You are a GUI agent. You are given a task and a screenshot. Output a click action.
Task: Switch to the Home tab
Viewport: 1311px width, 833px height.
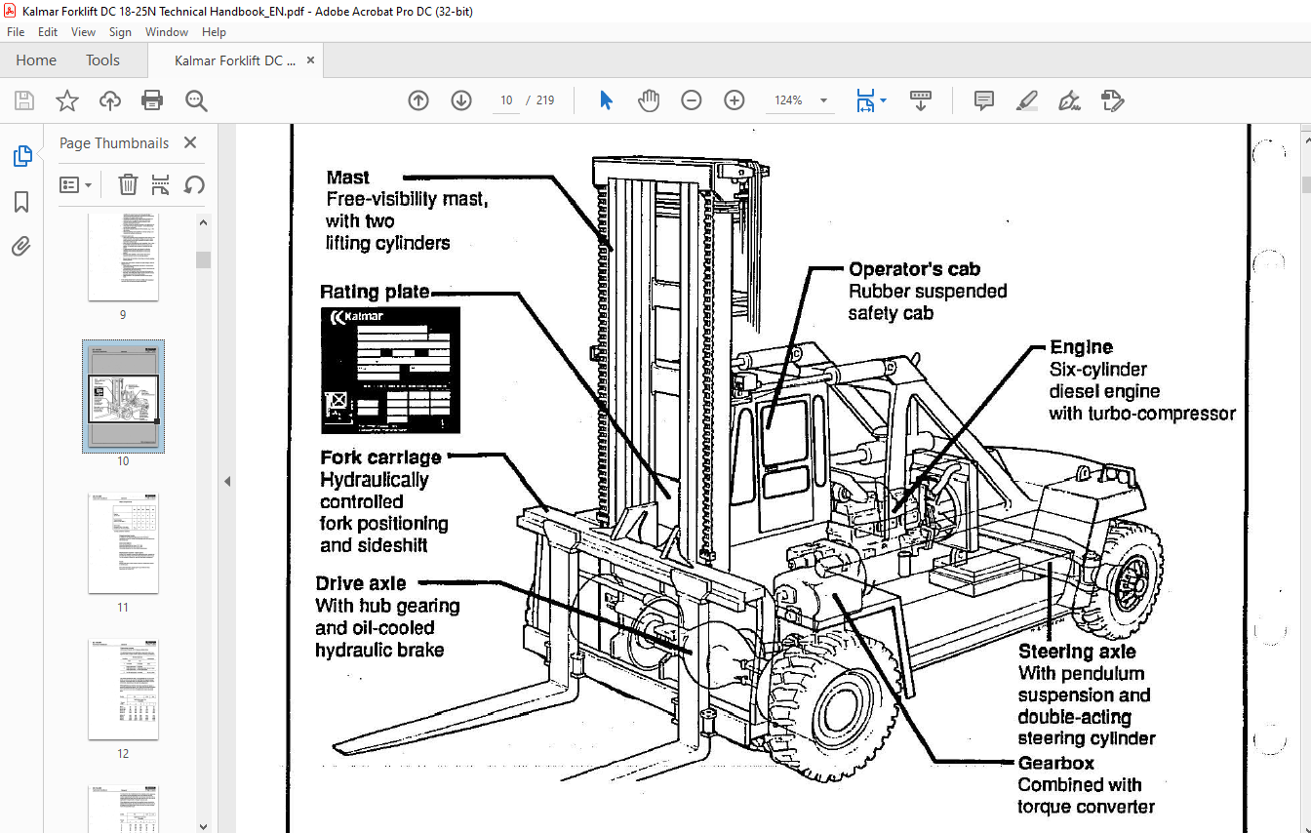click(x=36, y=60)
